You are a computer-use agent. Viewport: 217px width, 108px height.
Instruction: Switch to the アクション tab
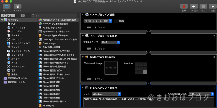[x=8, y=16]
